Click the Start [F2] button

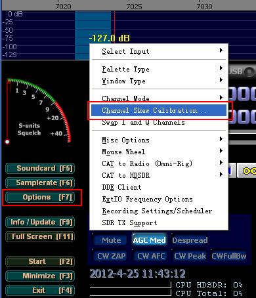40,261
